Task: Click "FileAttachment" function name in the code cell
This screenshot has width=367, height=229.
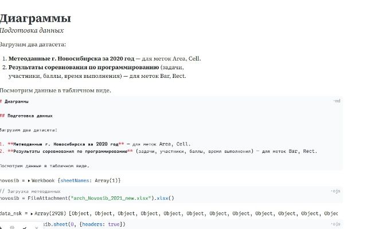Action: [x=48, y=199]
